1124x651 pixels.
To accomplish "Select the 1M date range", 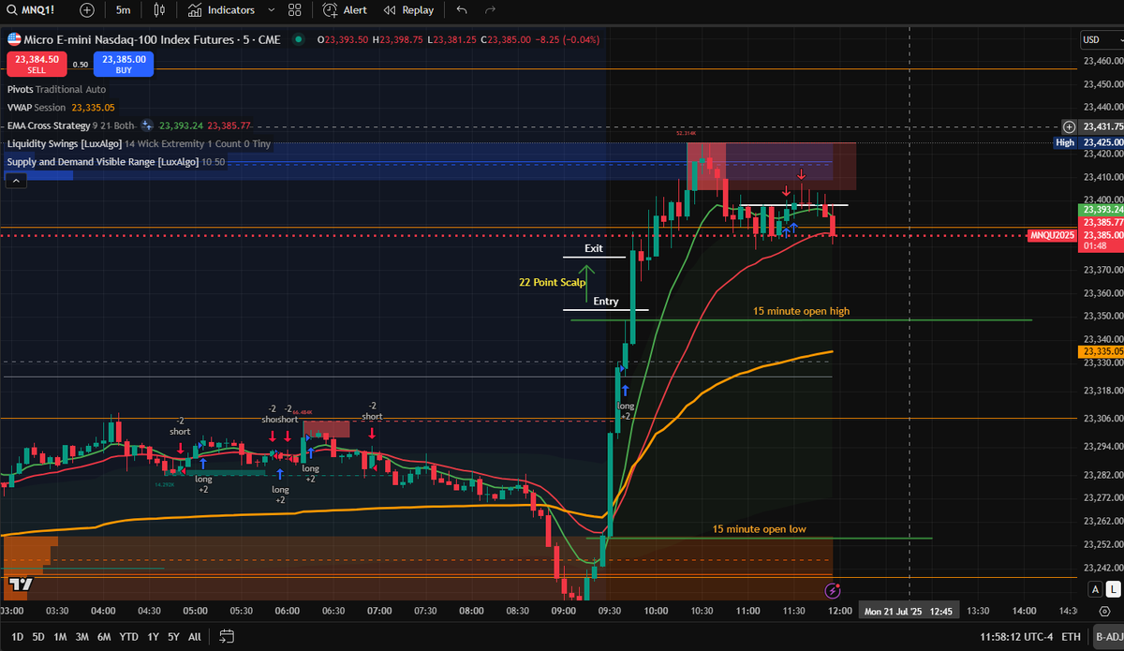I will pos(60,637).
